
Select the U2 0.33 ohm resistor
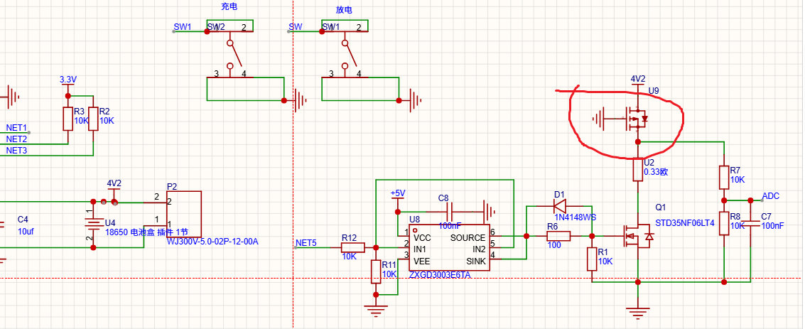(637, 170)
